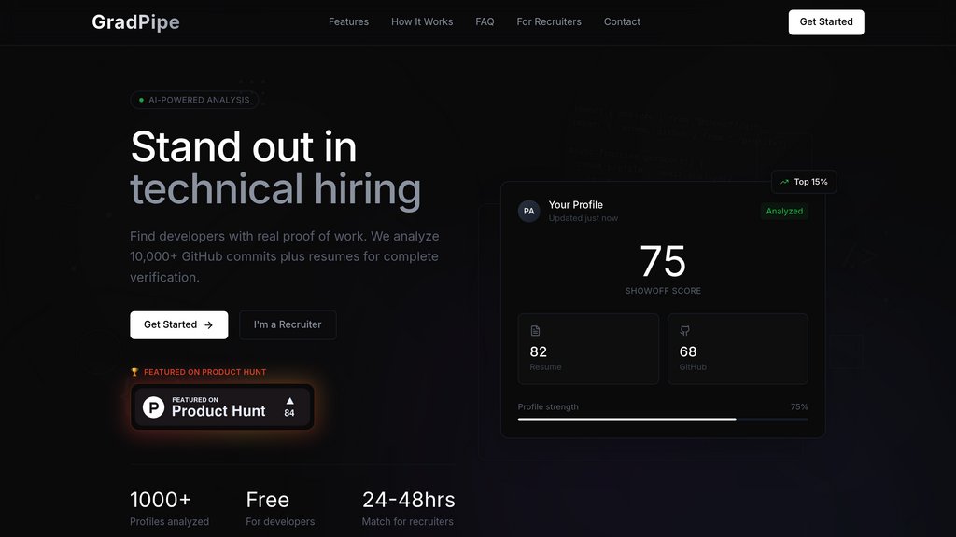The width and height of the screenshot is (956, 537).
Task: Click the Product Hunt upvote triangle
Action: pos(289,401)
